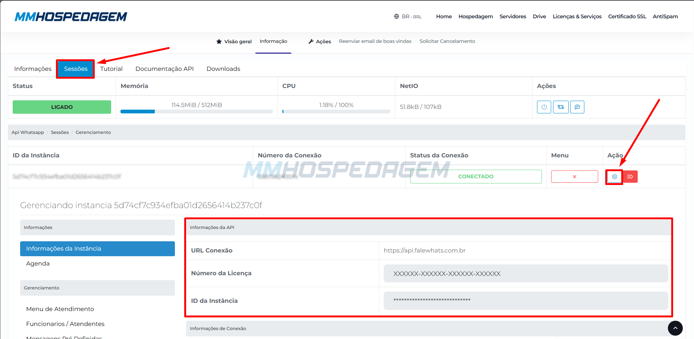Click the https://api.falewhats.com.br URL text
The height and width of the screenshot is (339, 694).
[424, 251]
